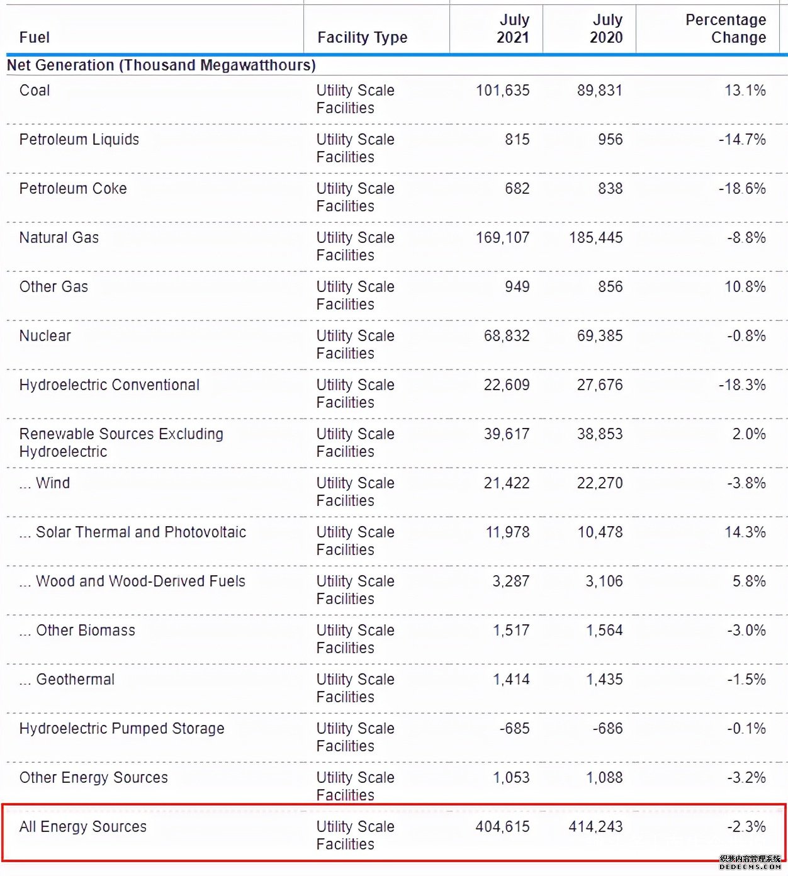The image size is (788, 876).
Task: Click the Natural Gas fuel label
Action: coord(59,238)
